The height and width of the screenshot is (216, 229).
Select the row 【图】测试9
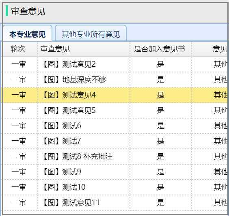tap(115, 172)
